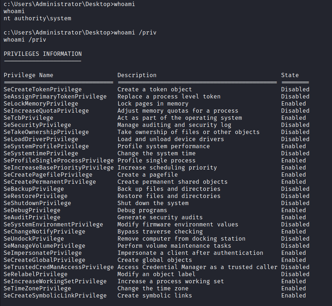Screen dimensions: 332x306
Task: Click the Disabled state of SeTakeOwnershipPrivilege
Action: point(295,132)
